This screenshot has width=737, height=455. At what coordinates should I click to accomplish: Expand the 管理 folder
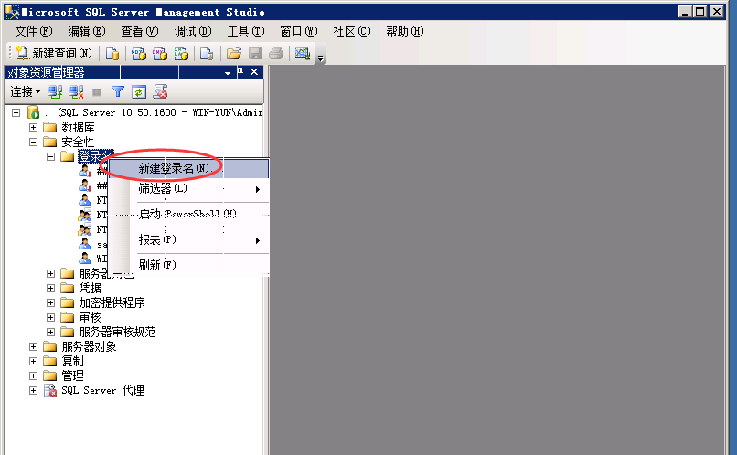click(x=33, y=376)
